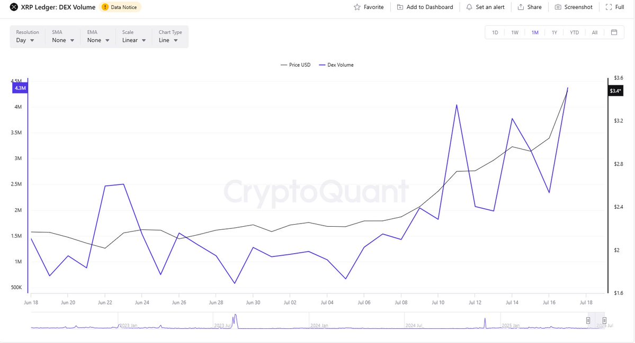Click the Add to Dashboard label

coord(430,7)
